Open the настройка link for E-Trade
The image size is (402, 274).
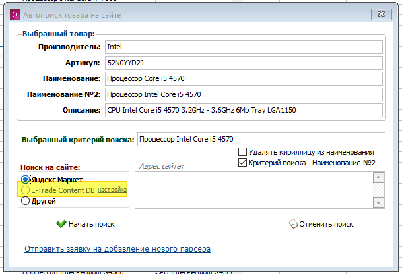point(112,190)
